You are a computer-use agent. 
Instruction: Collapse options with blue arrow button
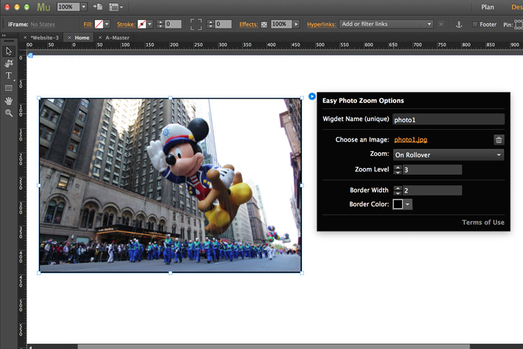[x=312, y=96]
